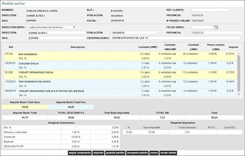Click the 'guardar pedido' button
The width and height of the screenshot is (245, 156).
point(115,153)
